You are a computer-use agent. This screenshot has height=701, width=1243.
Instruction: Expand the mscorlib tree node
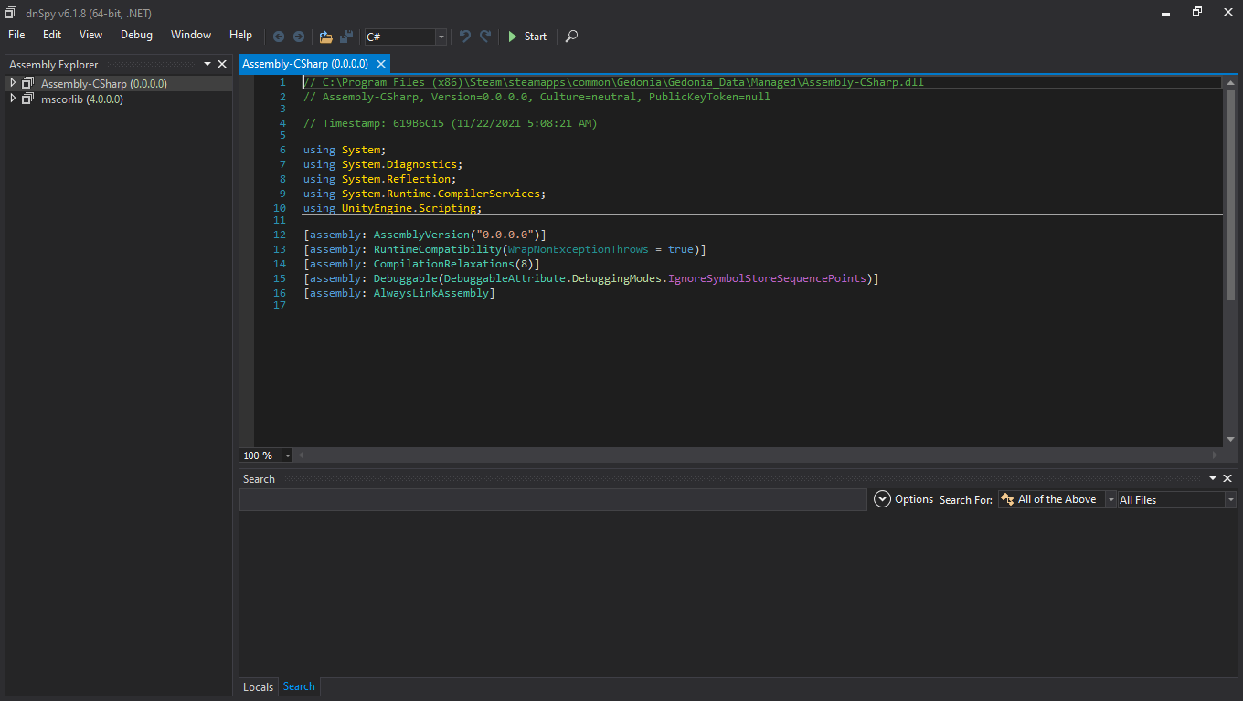(x=13, y=99)
